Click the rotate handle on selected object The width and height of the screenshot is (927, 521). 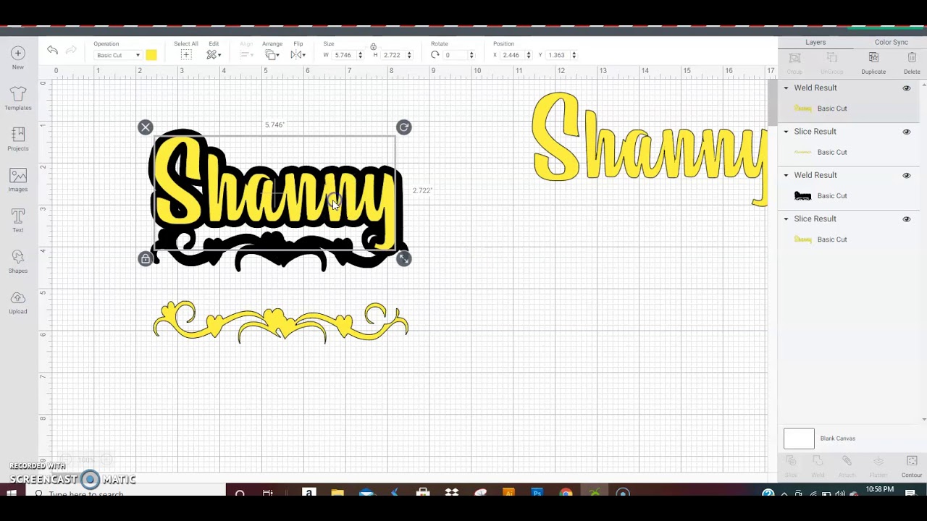tap(404, 127)
